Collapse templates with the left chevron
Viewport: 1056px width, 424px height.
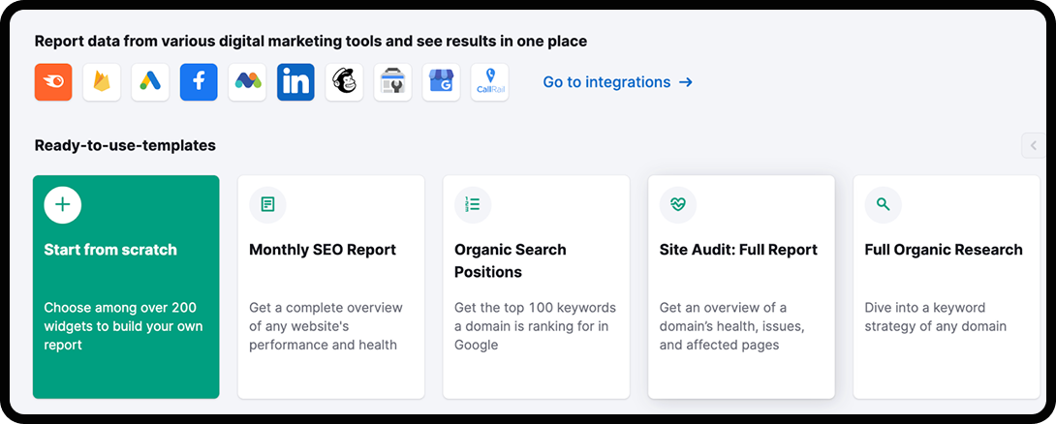[x=1034, y=145]
